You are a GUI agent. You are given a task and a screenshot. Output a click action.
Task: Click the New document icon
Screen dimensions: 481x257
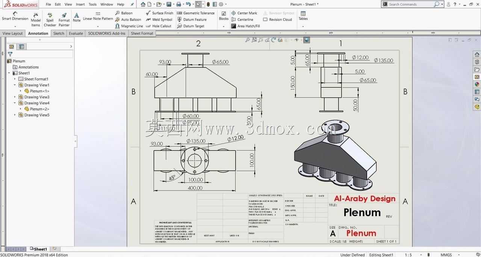click(x=150, y=4)
